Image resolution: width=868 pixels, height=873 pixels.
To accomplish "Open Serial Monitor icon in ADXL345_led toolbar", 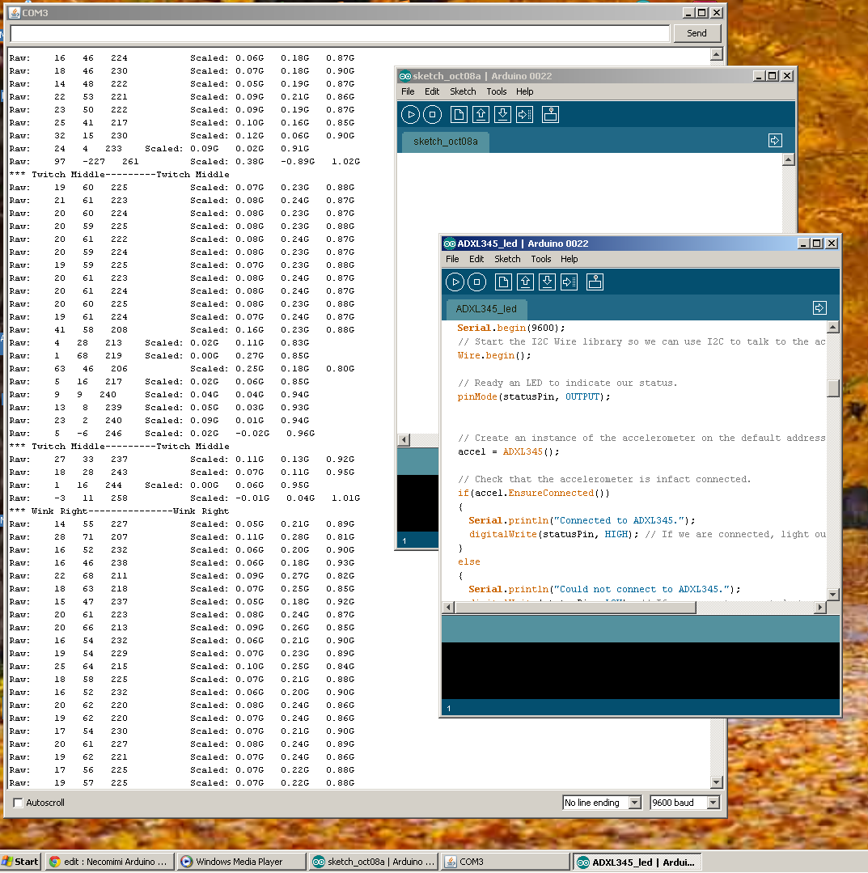I will click(595, 282).
